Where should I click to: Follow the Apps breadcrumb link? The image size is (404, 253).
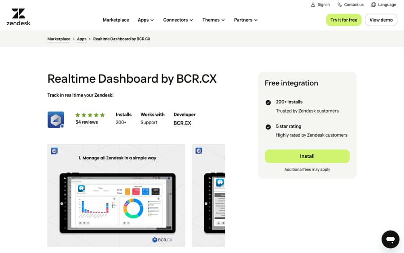coord(82,39)
